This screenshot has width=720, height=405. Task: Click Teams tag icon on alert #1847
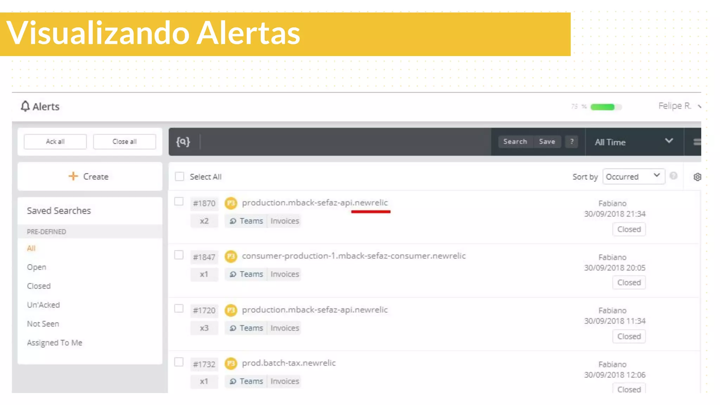pos(233,274)
